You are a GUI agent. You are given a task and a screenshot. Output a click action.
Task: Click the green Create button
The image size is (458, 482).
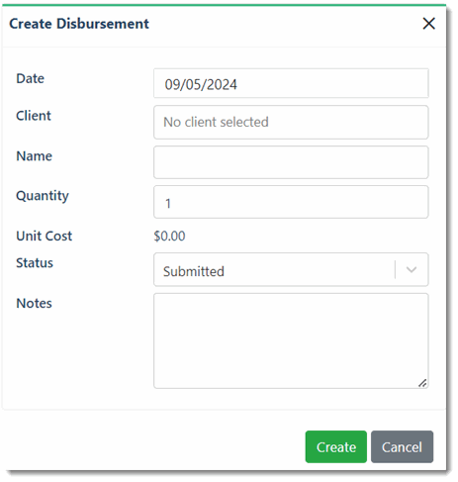tap(335, 446)
